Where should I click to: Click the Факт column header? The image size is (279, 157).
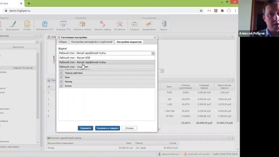coord(169,87)
